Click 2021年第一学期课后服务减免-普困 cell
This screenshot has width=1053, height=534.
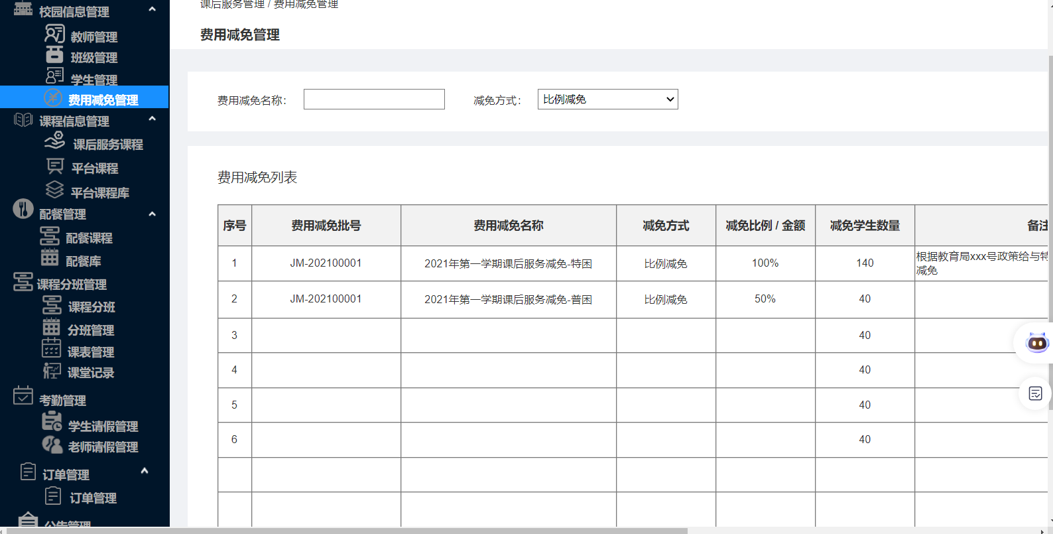(x=509, y=300)
